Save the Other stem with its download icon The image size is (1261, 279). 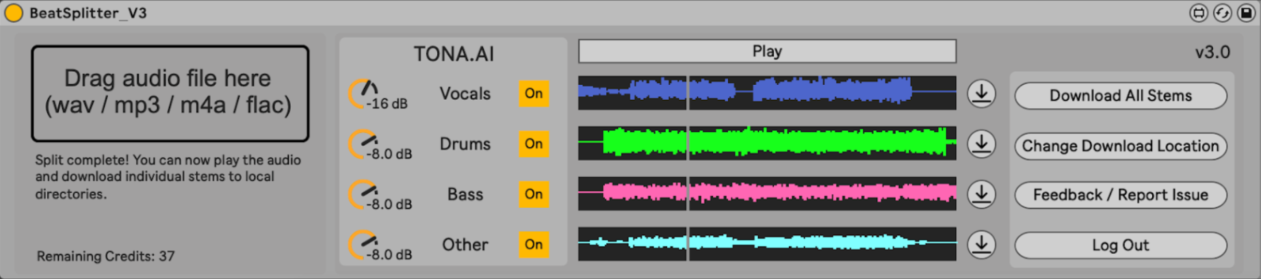[x=981, y=244]
